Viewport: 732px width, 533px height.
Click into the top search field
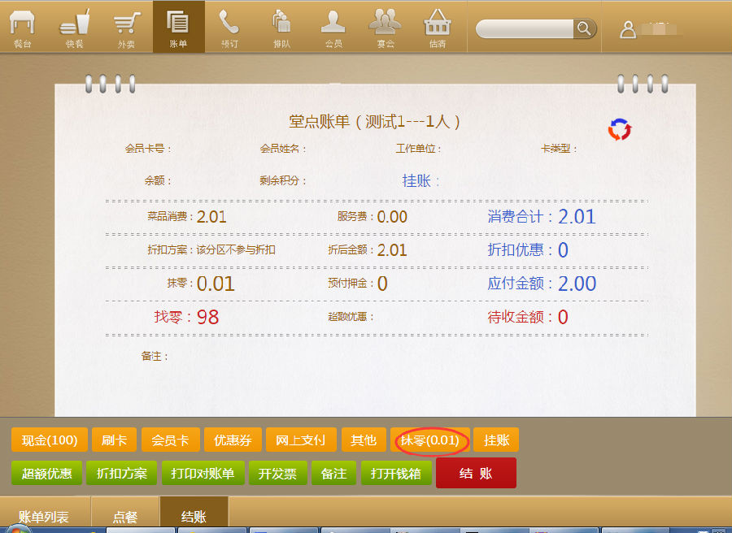(x=525, y=29)
